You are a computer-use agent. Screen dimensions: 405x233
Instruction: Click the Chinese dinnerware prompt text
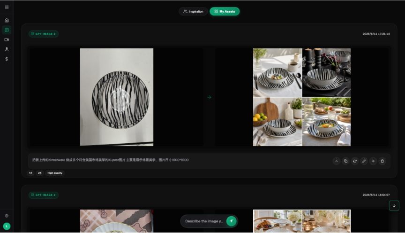(110, 160)
